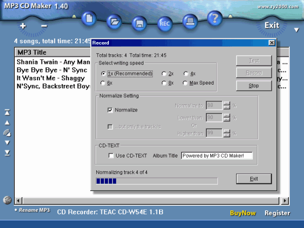Remove song with the minus icon

pyautogui.click(x=44, y=26)
